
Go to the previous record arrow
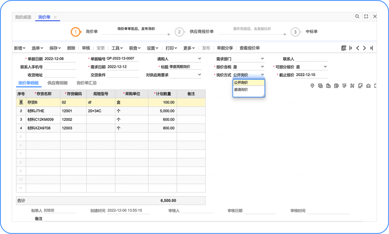click(358, 48)
